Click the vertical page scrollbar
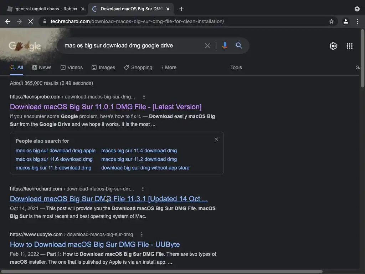Screen dimensions: 365x274 (x=362, y=58)
